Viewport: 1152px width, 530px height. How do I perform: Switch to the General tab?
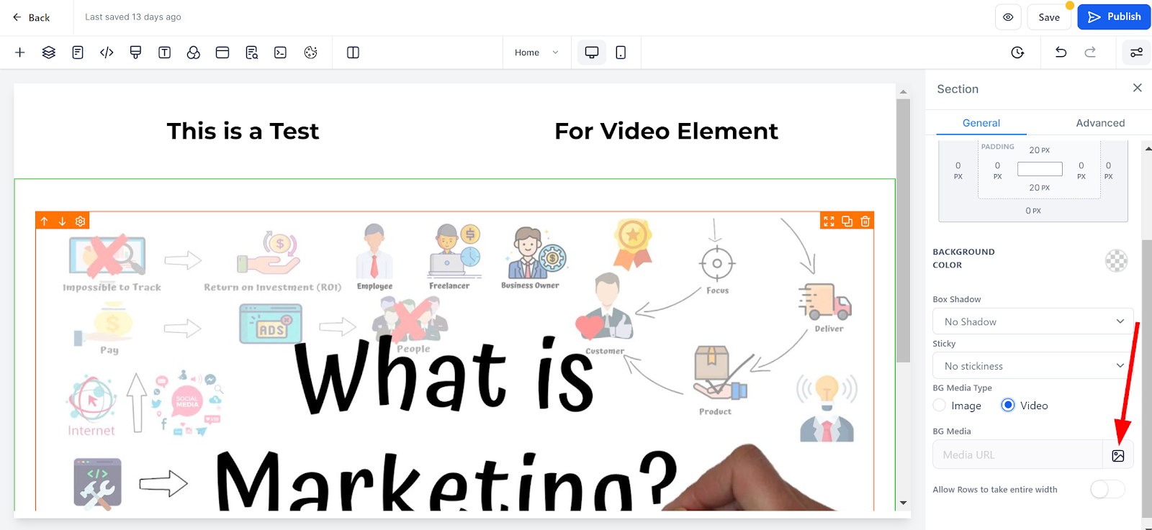click(981, 123)
